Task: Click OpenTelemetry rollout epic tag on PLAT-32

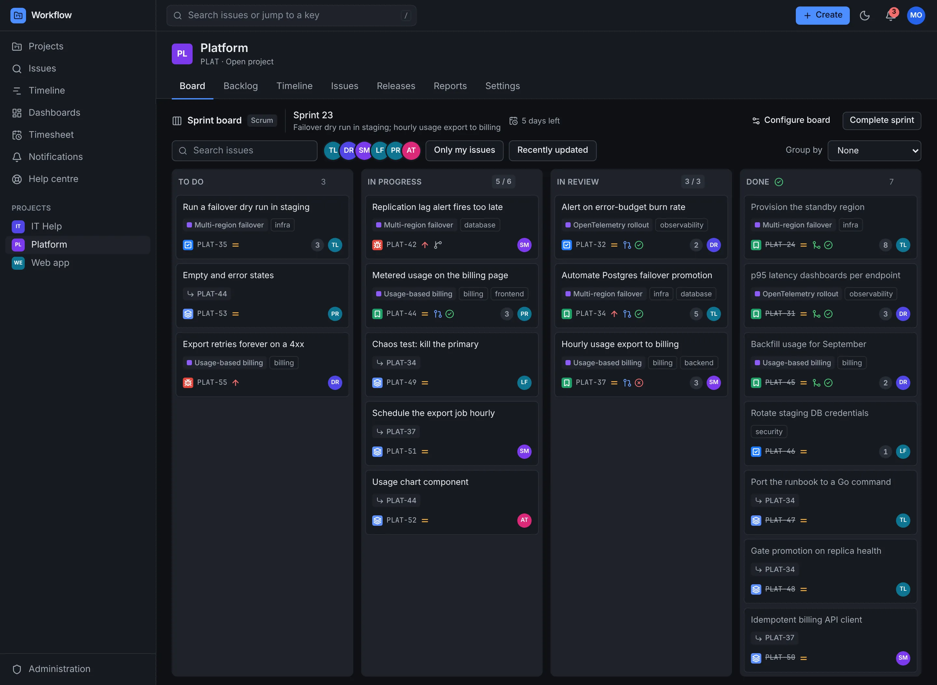Action: pyautogui.click(x=606, y=225)
